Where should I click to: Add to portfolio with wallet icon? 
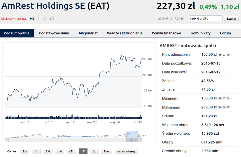(52, 18)
